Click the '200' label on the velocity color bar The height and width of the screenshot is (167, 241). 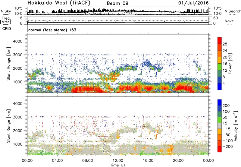click(226, 106)
